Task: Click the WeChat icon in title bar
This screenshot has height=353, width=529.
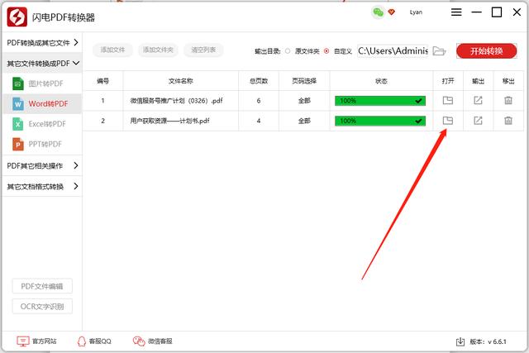Action: coord(378,12)
